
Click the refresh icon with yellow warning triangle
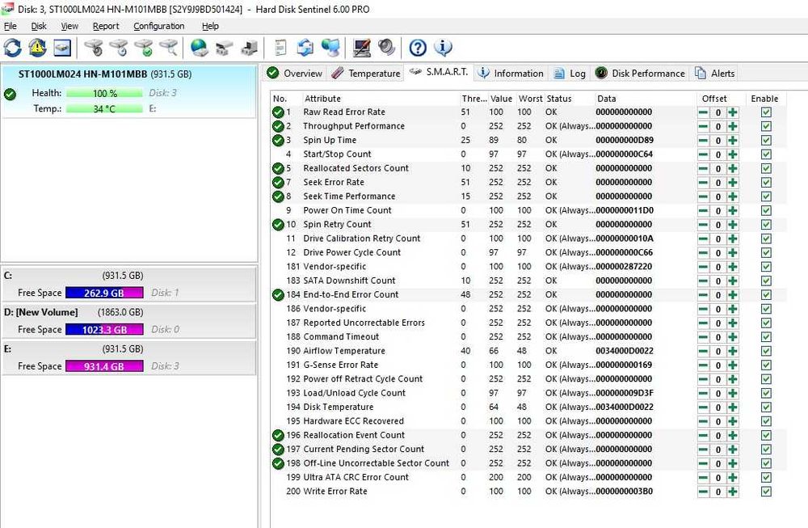click(38, 48)
